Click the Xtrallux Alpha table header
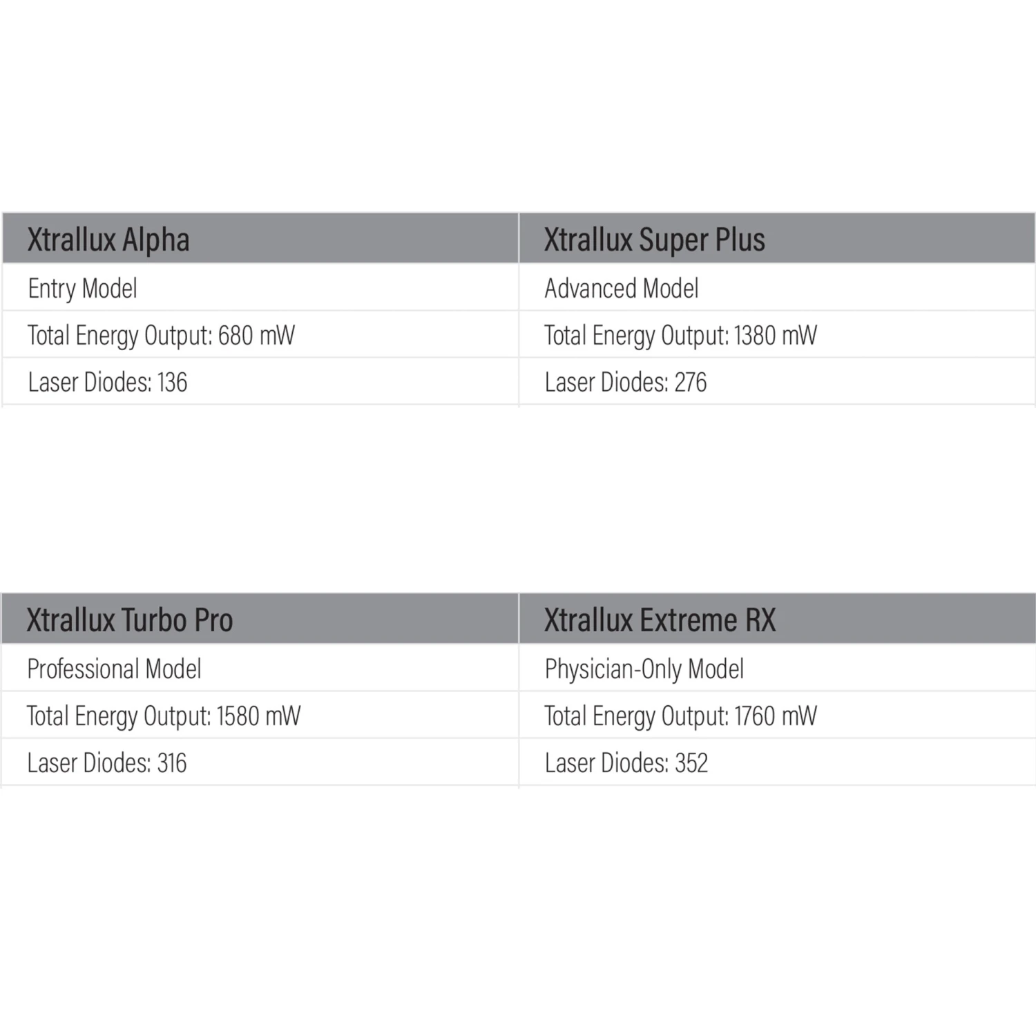This screenshot has width=1036, height=1036. [108, 240]
